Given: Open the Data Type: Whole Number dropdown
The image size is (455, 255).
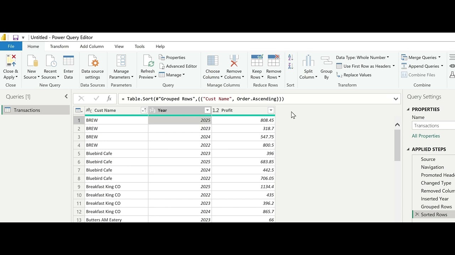Looking at the screenshot, I should click(x=388, y=57).
